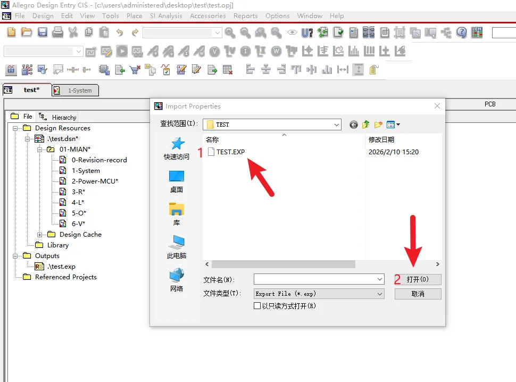Click the Up one level folder icon
Viewport: 516px width, 382px height.
coord(365,124)
